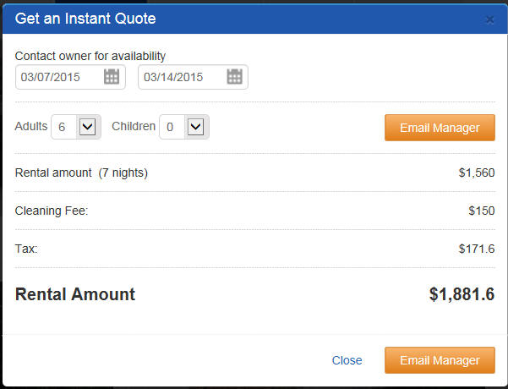Click the bottom Email Manager button
The width and height of the screenshot is (508, 389).
pyautogui.click(x=440, y=360)
